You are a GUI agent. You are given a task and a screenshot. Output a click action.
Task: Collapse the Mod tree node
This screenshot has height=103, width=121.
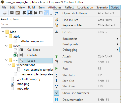(x=3, y=32)
